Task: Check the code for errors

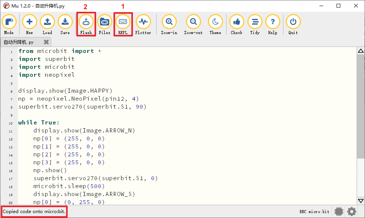Action: click(x=236, y=25)
